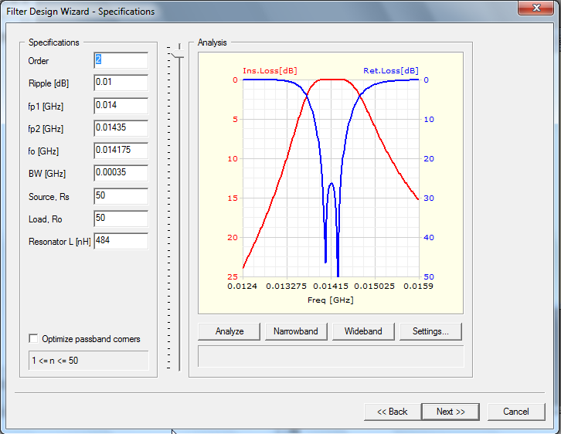The width and height of the screenshot is (561, 434).
Task: Open the analysis Settings dialog
Action: tap(430, 331)
